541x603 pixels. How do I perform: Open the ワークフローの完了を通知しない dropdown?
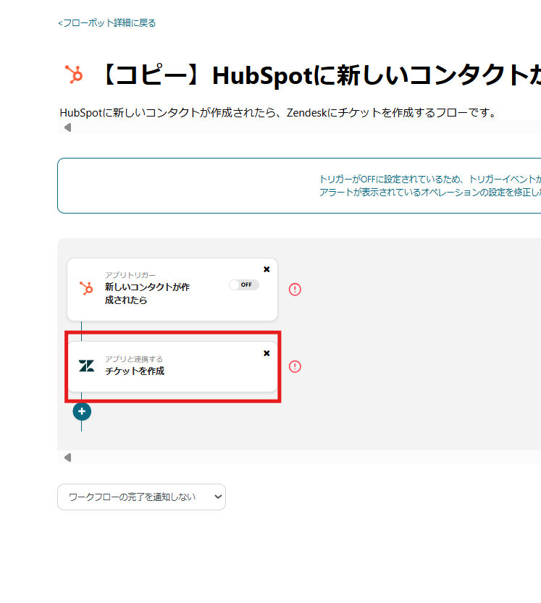(142, 497)
